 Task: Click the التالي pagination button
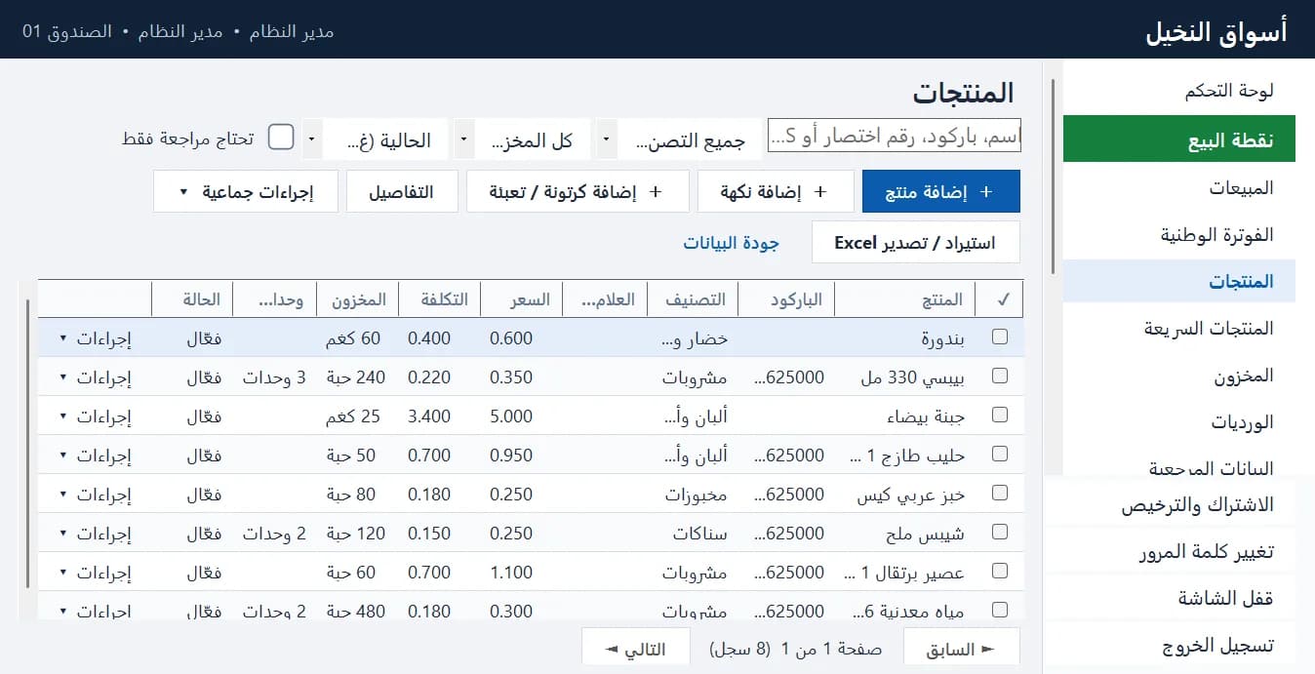tap(636, 649)
